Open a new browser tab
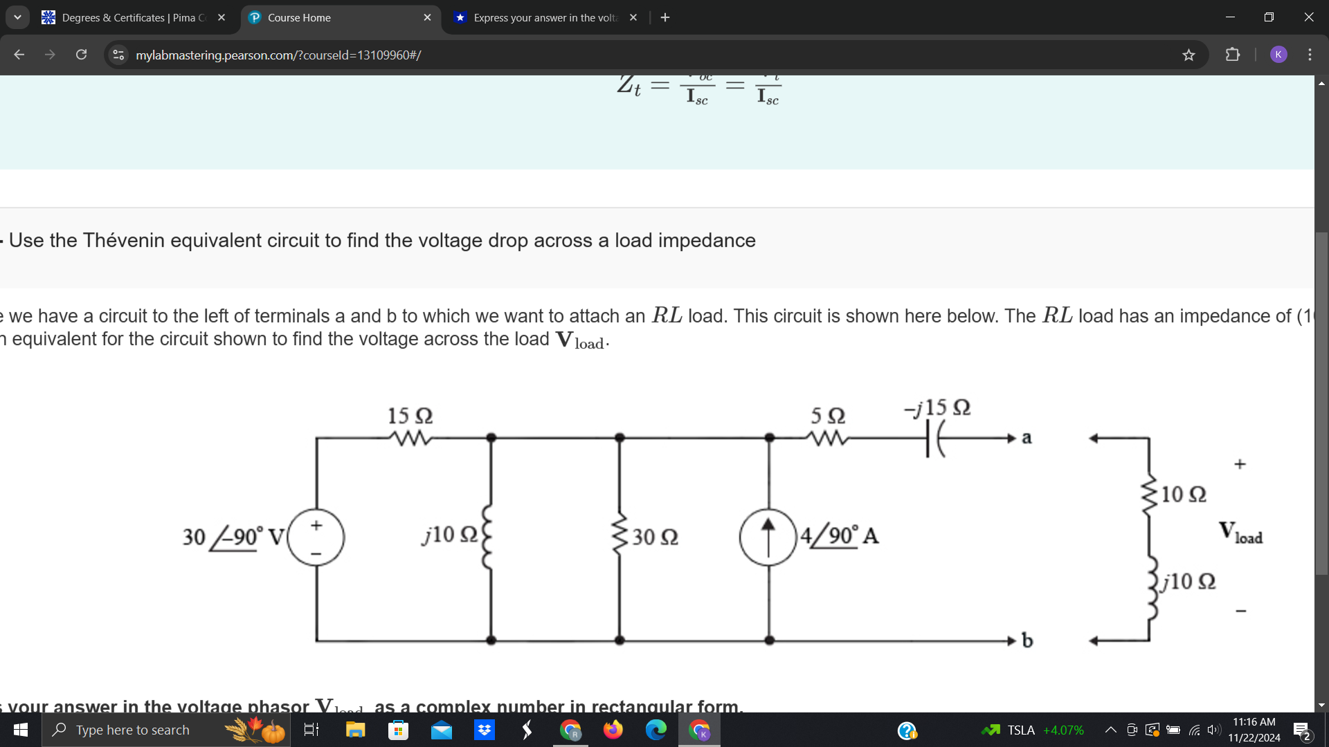This screenshot has width=1329, height=747. click(x=665, y=18)
